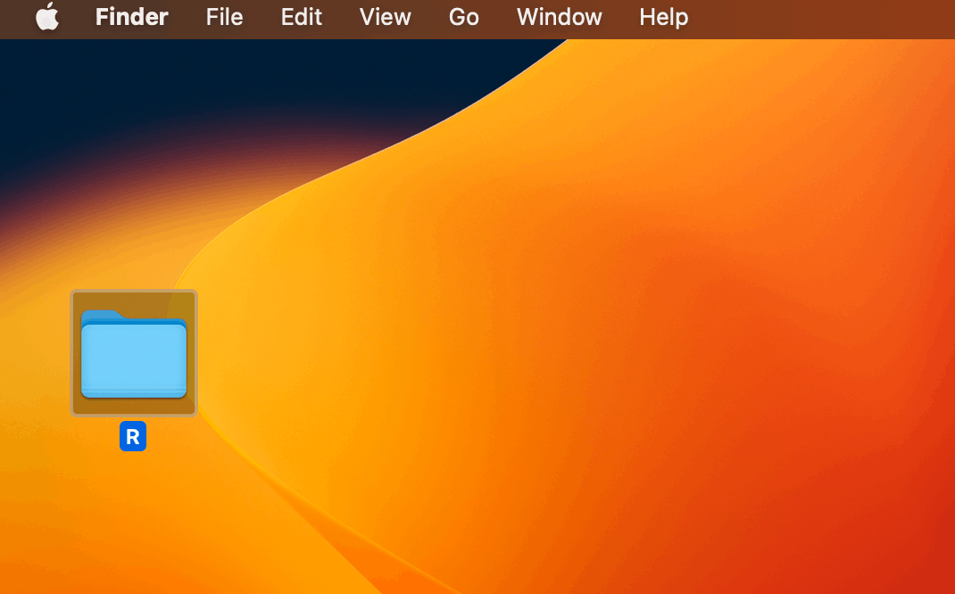
Task: Open the Apple menu
Action: click(x=47, y=16)
